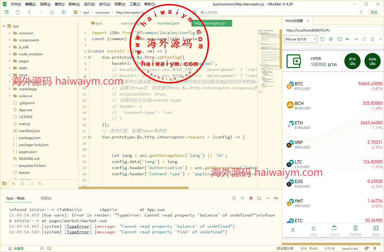Click the filter funnel icon near preview button

coord(361,12)
